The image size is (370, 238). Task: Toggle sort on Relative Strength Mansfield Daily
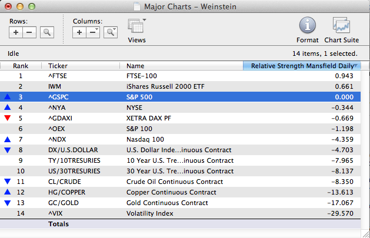click(304, 66)
